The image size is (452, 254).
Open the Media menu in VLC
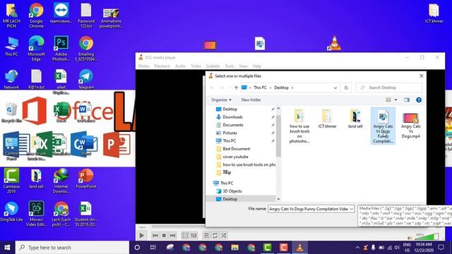pyautogui.click(x=143, y=66)
